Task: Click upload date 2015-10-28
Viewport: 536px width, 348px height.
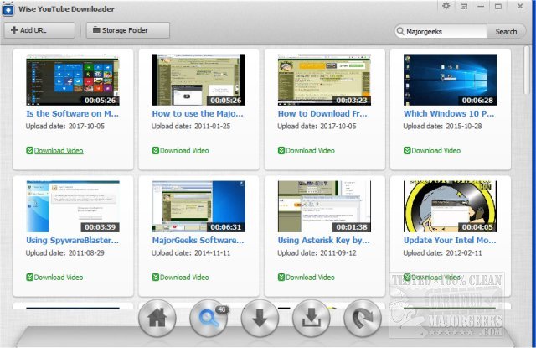Action: pyautogui.click(x=464, y=127)
